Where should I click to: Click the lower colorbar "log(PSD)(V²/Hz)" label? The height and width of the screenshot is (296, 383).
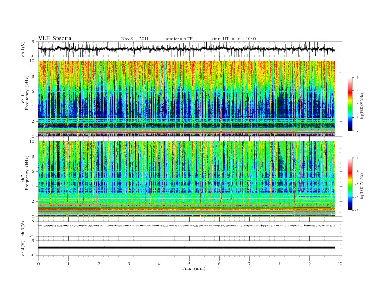(x=362, y=186)
